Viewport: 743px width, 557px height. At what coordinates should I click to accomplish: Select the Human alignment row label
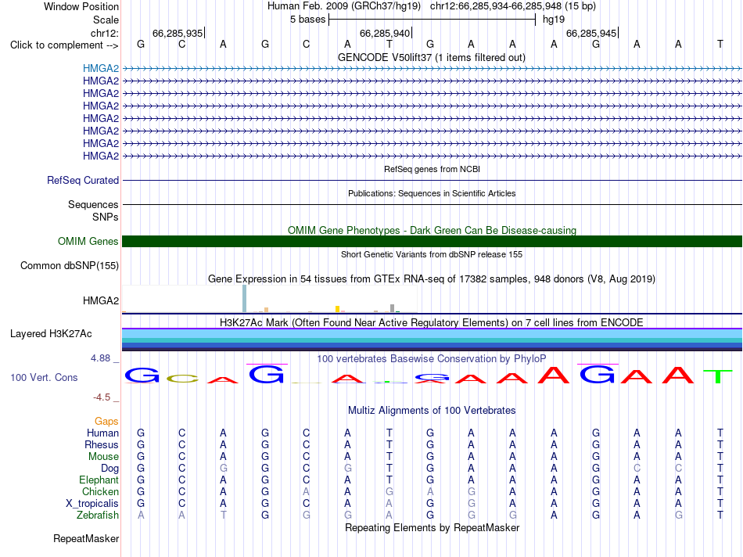(x=102, y=433)
